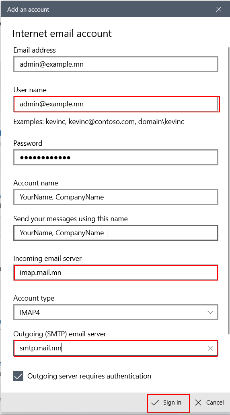The width and height of the screenshot is (230, 415).
Task: Edit the Account name field
Action: 116,197
